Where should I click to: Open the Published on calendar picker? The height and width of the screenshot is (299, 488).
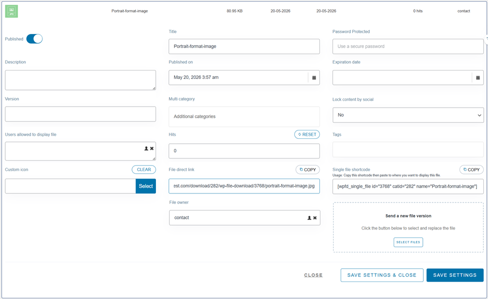point(314,77)
